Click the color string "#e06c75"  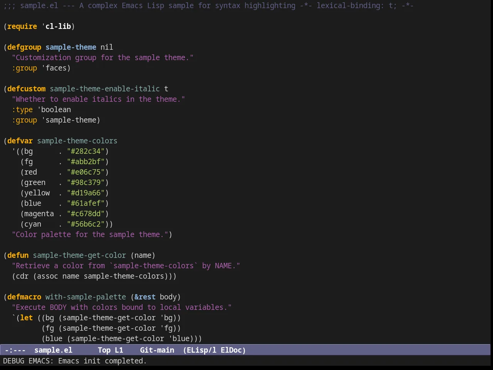[86, 172]
